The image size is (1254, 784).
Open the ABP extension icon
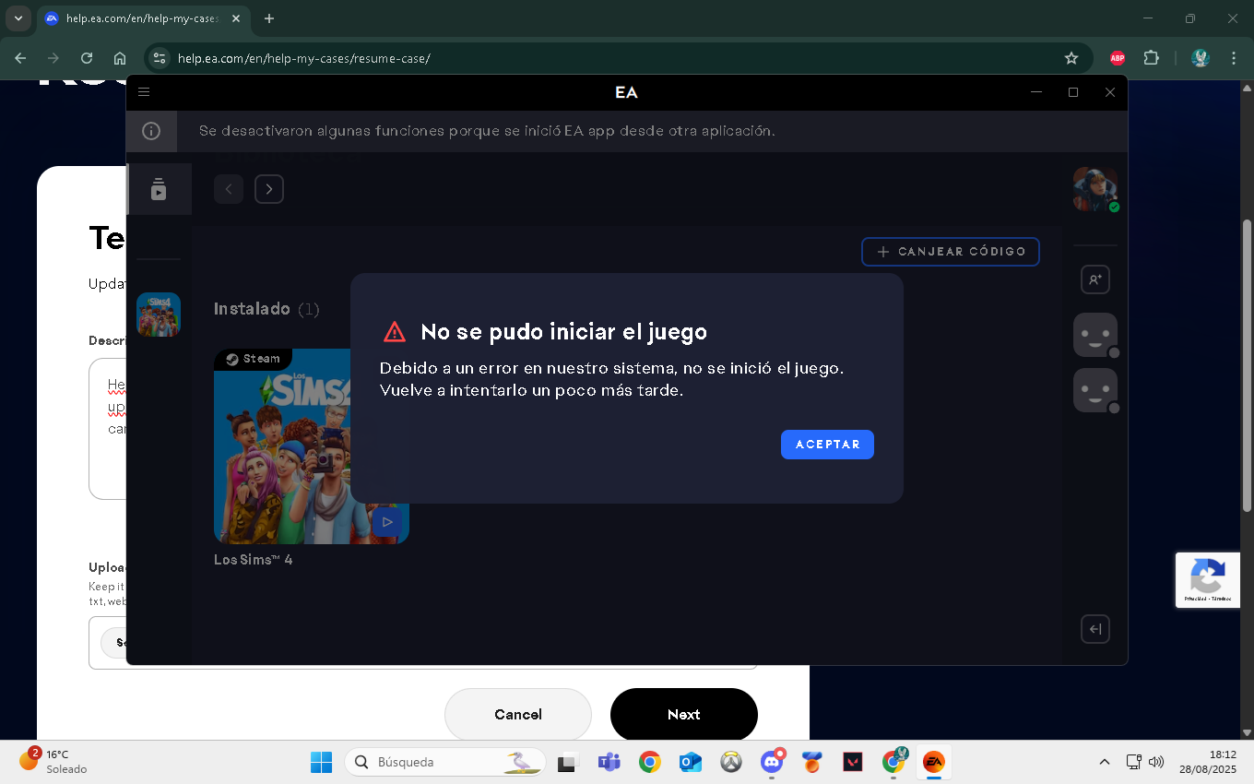tap(1118, 58)
